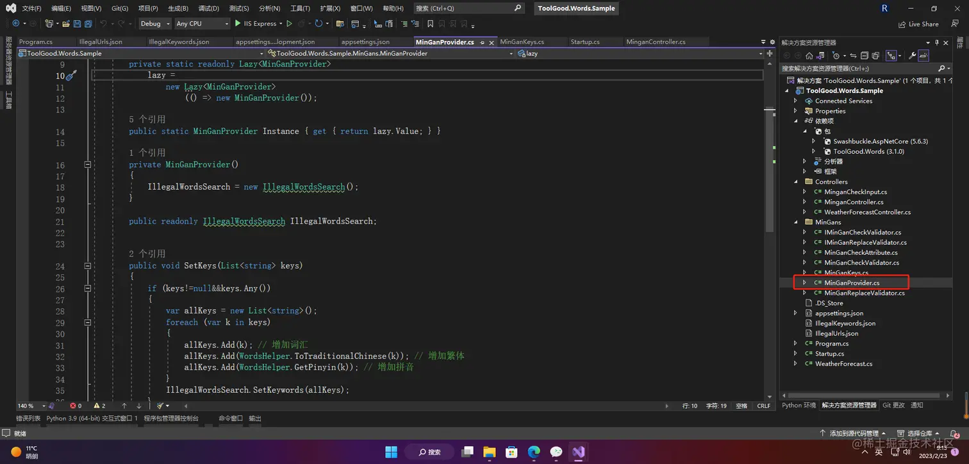
Task: Click the Switch Views icon beside Home
Action: coord(820,55)
